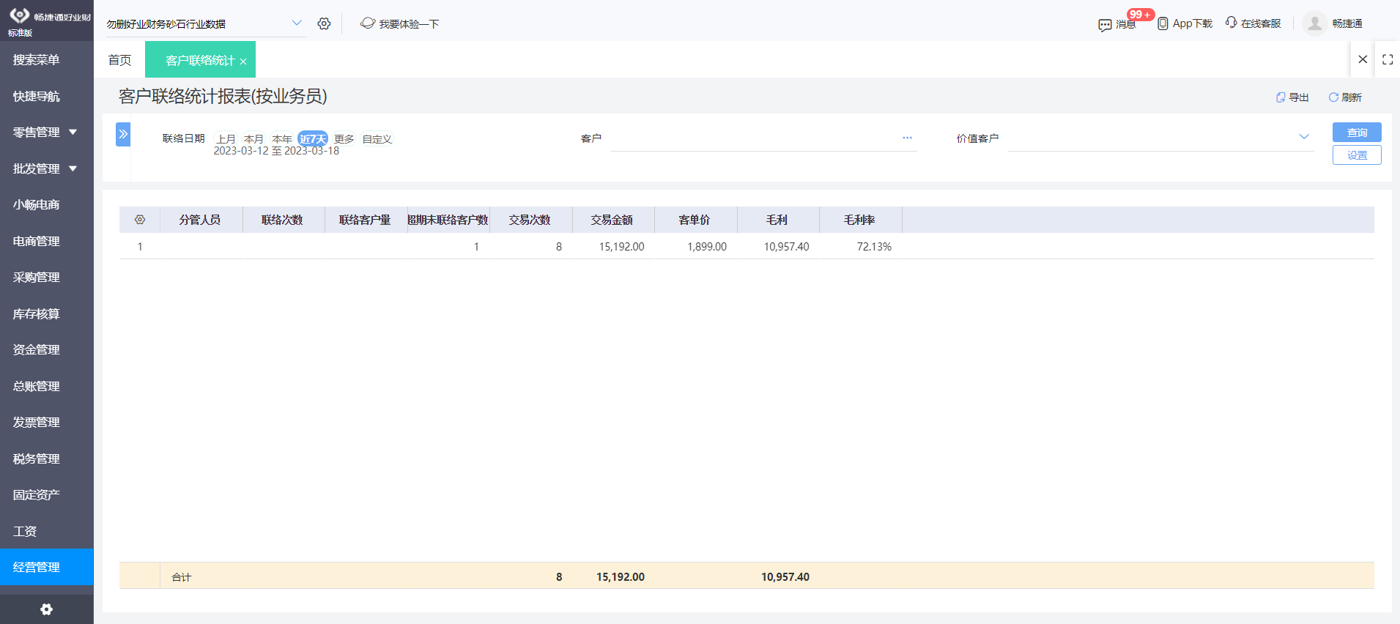Open 在线客服 headset icon
Screen dimensions: 1400x624
pyautogui.click(x=1232, y=23)
